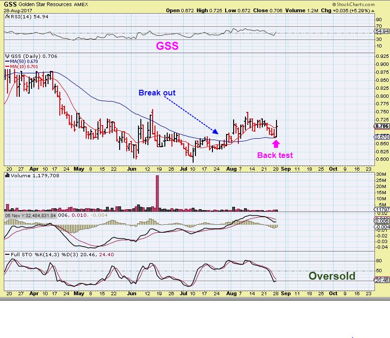
Task: Click the MA(10) 0.701 legend text
Action: (x=24, y=66)
